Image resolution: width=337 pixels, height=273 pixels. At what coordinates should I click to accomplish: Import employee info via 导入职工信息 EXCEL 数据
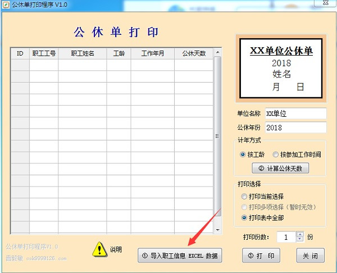180,256
